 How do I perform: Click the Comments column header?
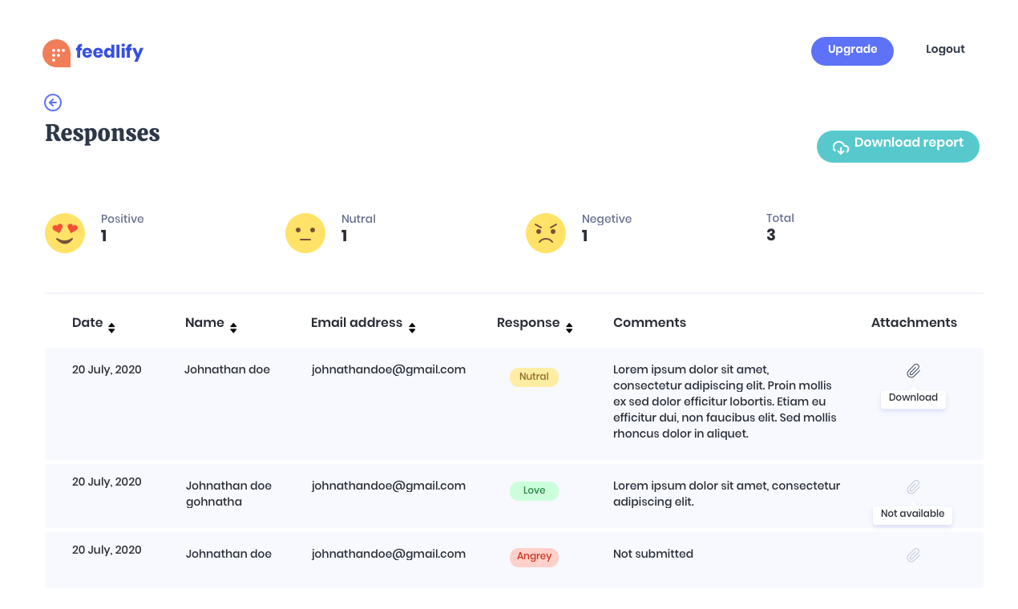pyautogui.click(x=649, y=322)
